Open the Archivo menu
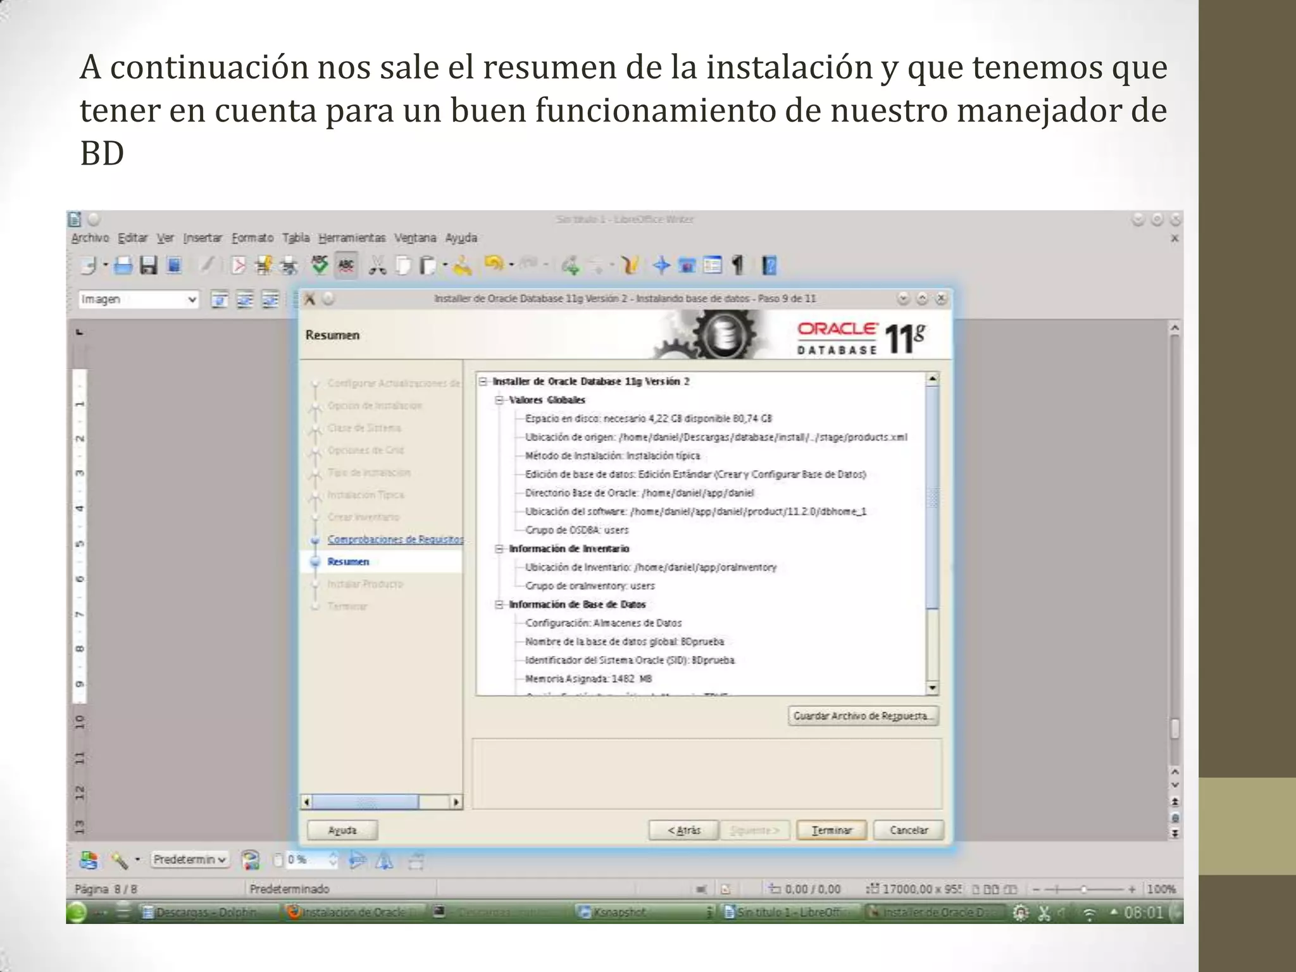Screen dimensions: 1296x972 point(90,238)
